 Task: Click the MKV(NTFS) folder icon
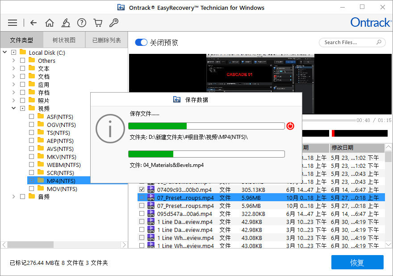tap(41, 156)
